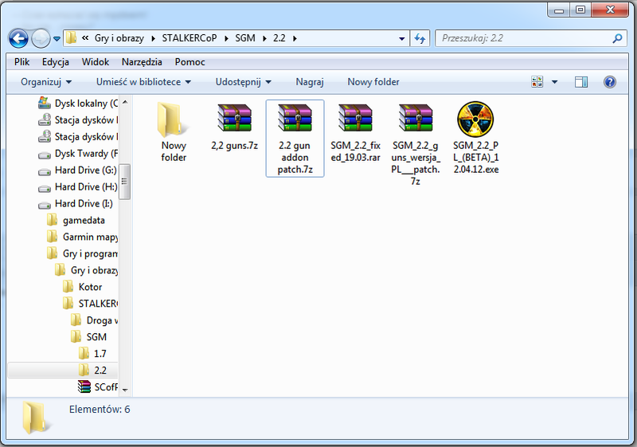Click folder icon in details pane
The width and height of the screenshot is (637, 447).
[x=37, y=418]
